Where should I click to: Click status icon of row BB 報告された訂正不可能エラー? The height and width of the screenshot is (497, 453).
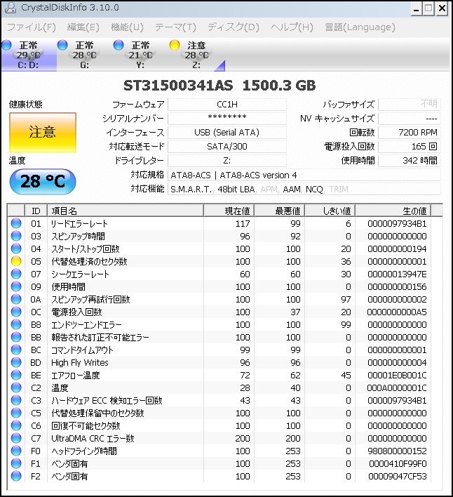(x=16, y=337)
